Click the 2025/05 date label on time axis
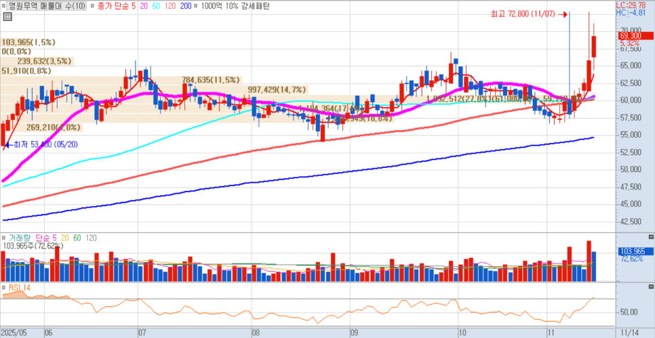Screen dimensions: 655x338 coord(14,333)
